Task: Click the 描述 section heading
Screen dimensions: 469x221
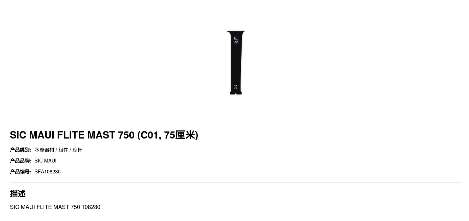Action: (x=18, y=194)
